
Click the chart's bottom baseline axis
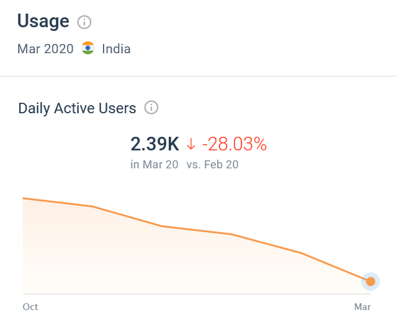click(186, 293)
